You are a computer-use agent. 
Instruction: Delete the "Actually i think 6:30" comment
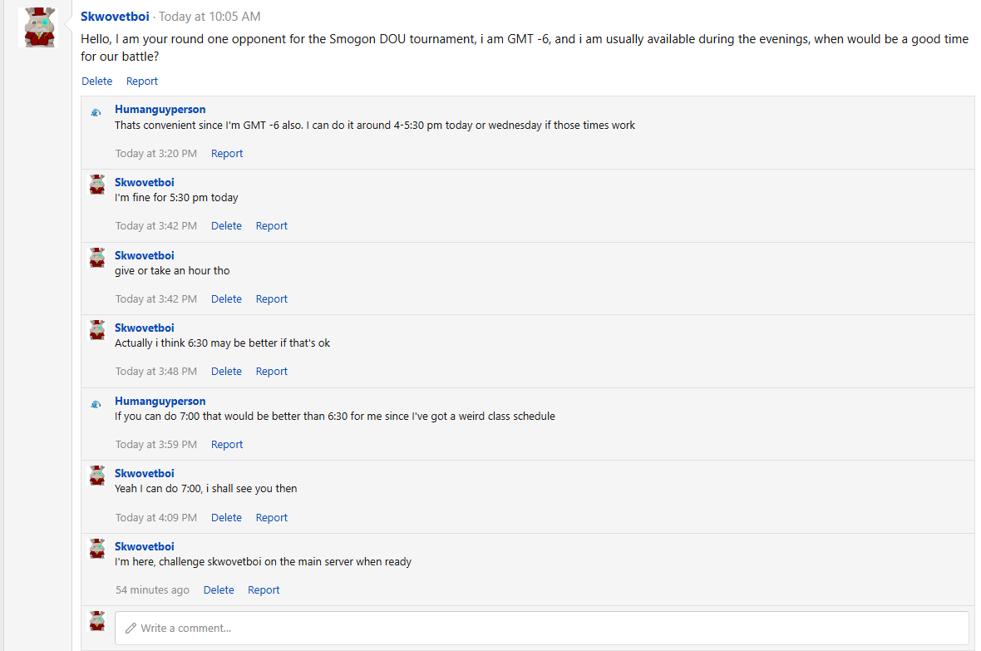pos(226,372)
